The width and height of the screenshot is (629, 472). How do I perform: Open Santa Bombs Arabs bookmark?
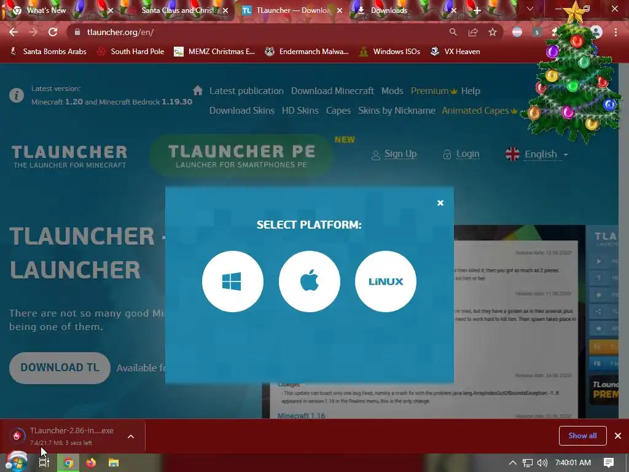point(48,52)
